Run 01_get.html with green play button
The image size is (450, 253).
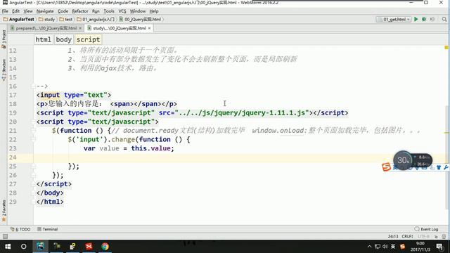[416, 19]
